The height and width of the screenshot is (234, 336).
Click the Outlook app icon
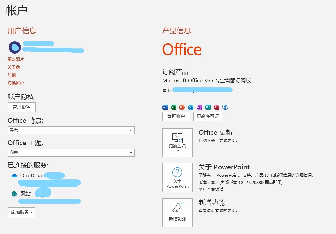click(x=190, y=107)
